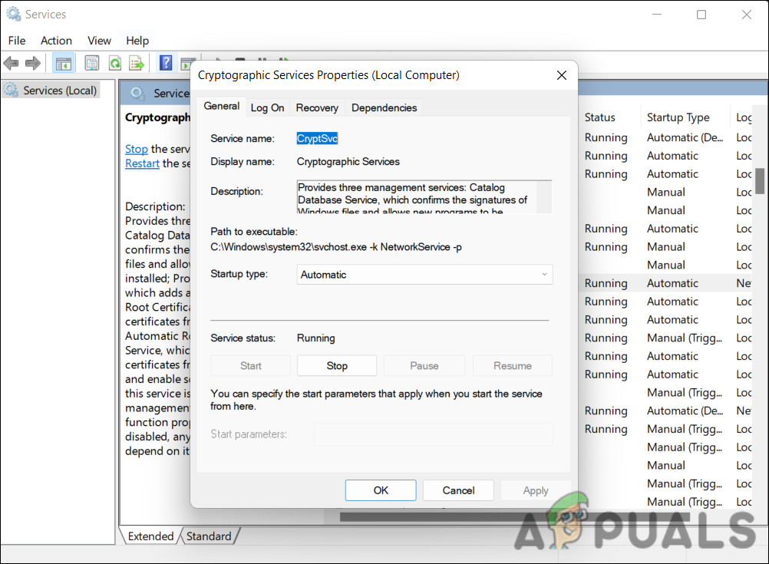Select the Extended view tab

coord(150,536)
